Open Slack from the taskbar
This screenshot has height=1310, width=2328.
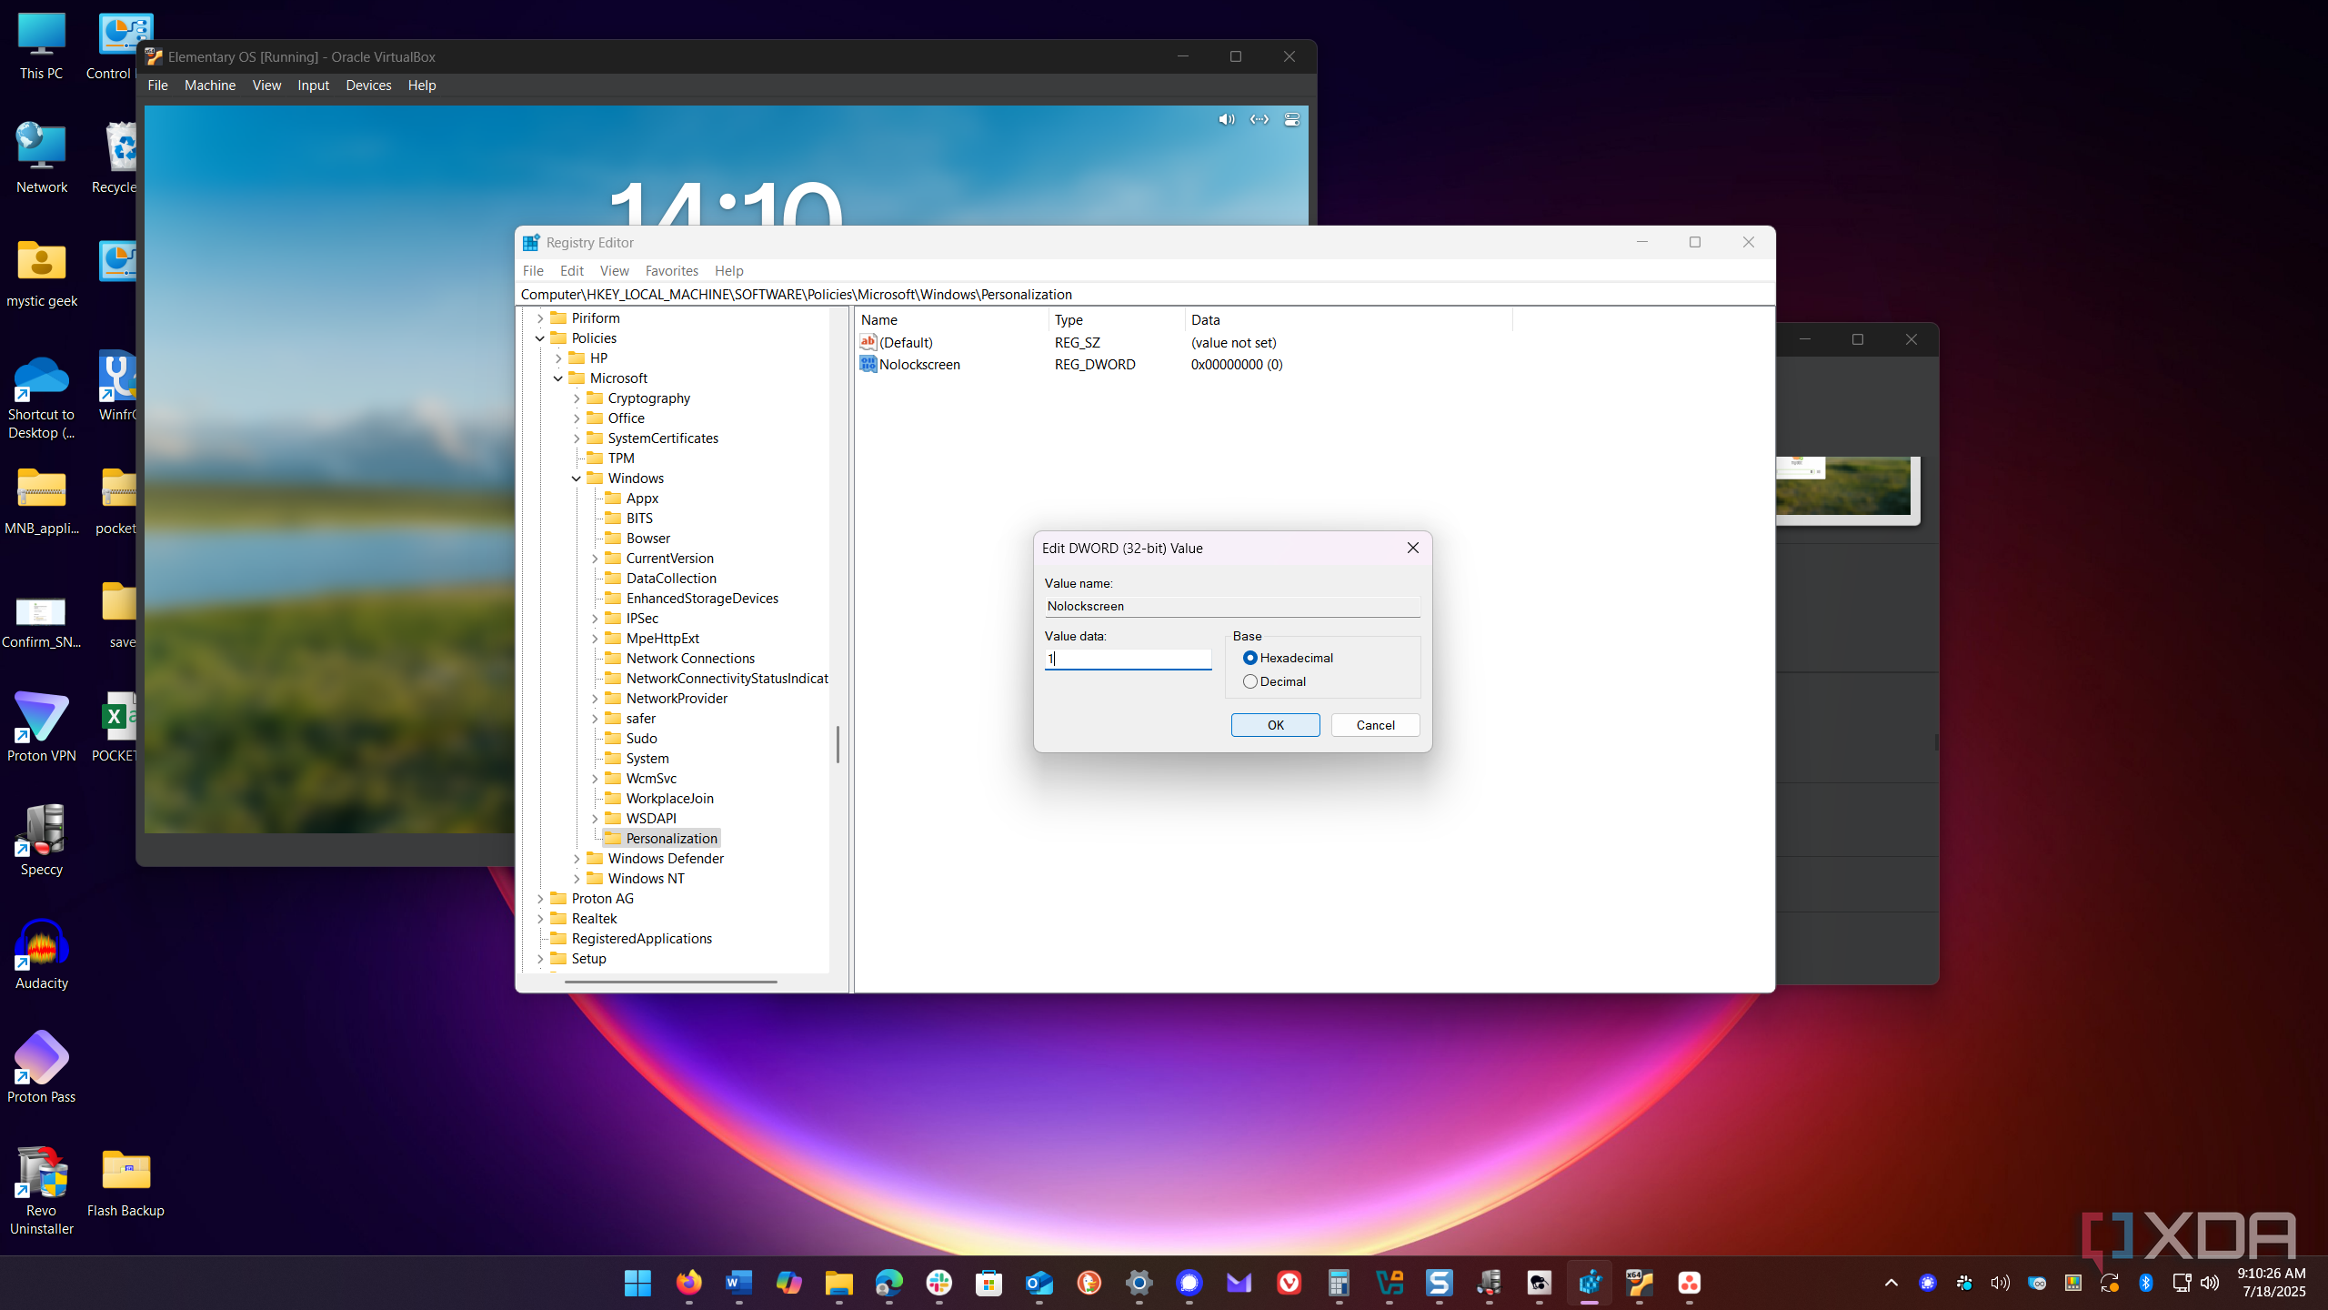pyautogui.click(x=938, y=1283)
